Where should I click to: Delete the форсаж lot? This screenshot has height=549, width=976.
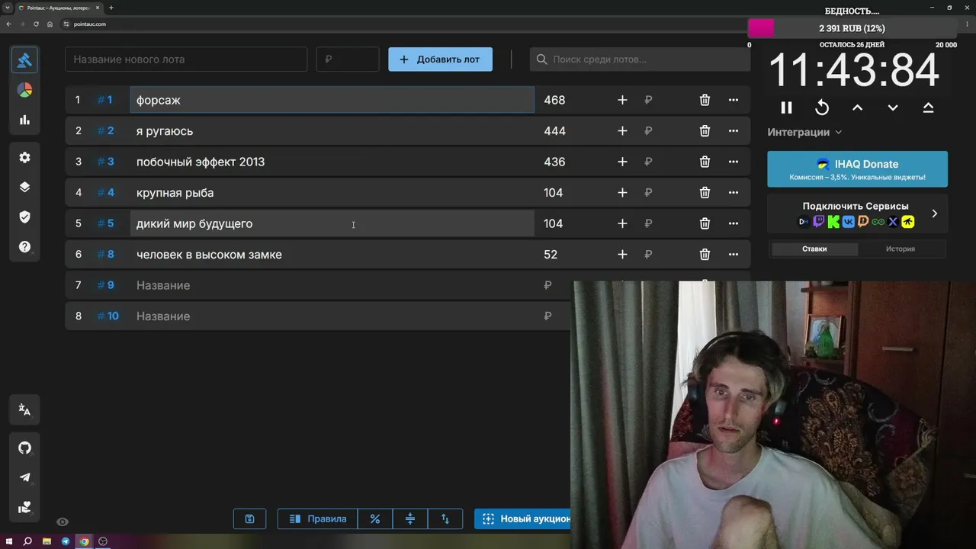[x=705, y=100]
